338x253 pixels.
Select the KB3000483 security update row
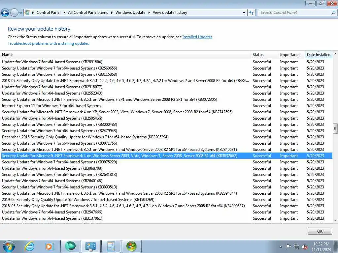[x=167, y=125]
